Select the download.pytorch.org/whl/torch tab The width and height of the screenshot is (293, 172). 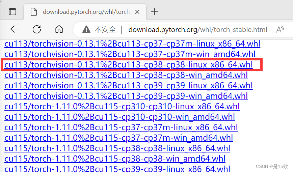(x=85, y=11)
